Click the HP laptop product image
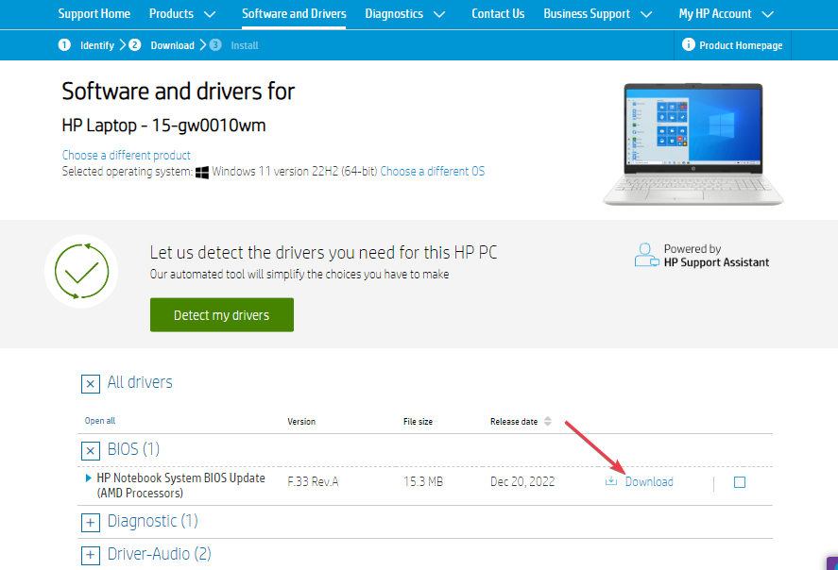The image size is (838, 570). click(693, 144)
